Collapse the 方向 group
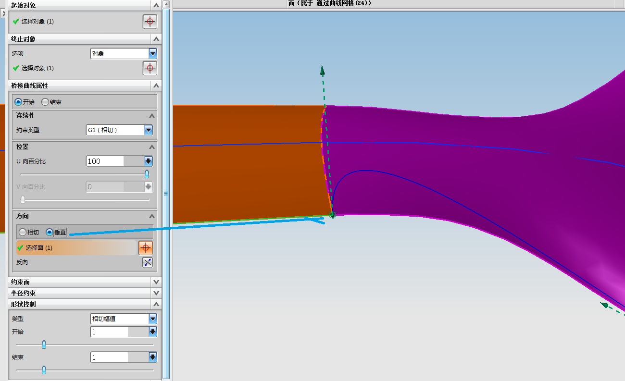This screenshot has height=381, width=625. pos(152,216)
